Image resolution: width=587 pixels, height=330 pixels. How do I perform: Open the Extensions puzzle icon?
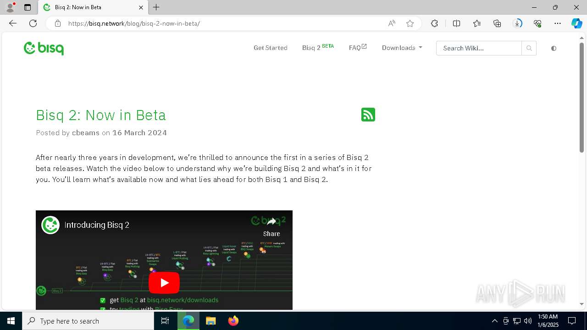click(x=434, y=23)
